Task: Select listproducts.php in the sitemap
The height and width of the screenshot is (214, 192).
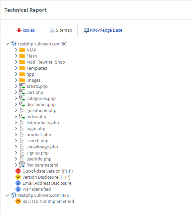Action: (x=43, y=122)
